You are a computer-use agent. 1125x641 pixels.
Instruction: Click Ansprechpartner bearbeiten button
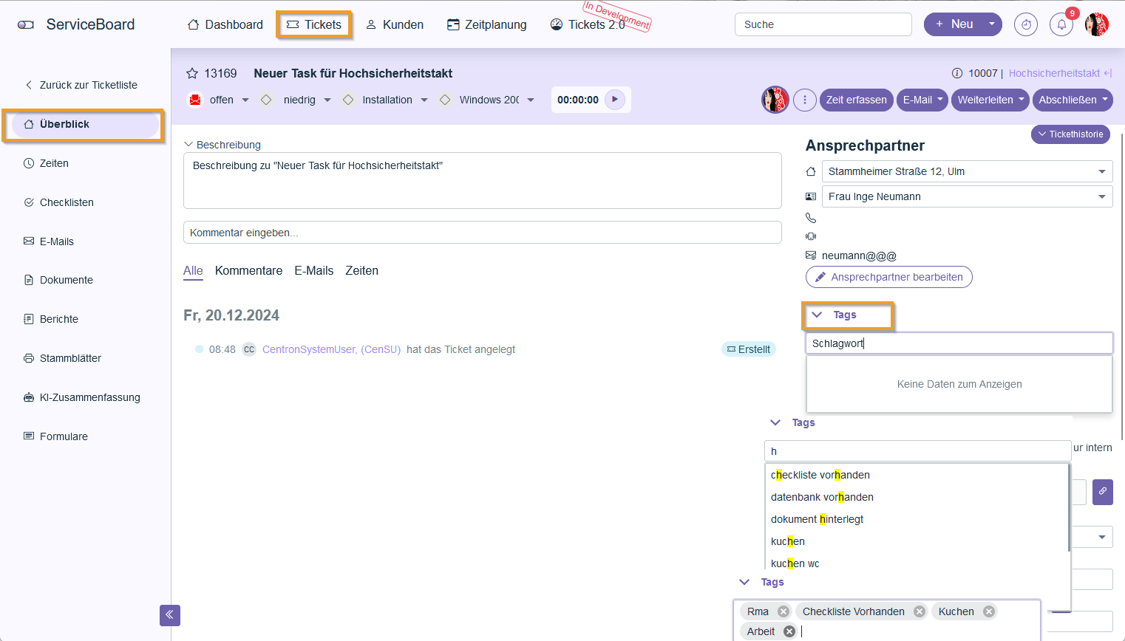click(x=888, y=277)
